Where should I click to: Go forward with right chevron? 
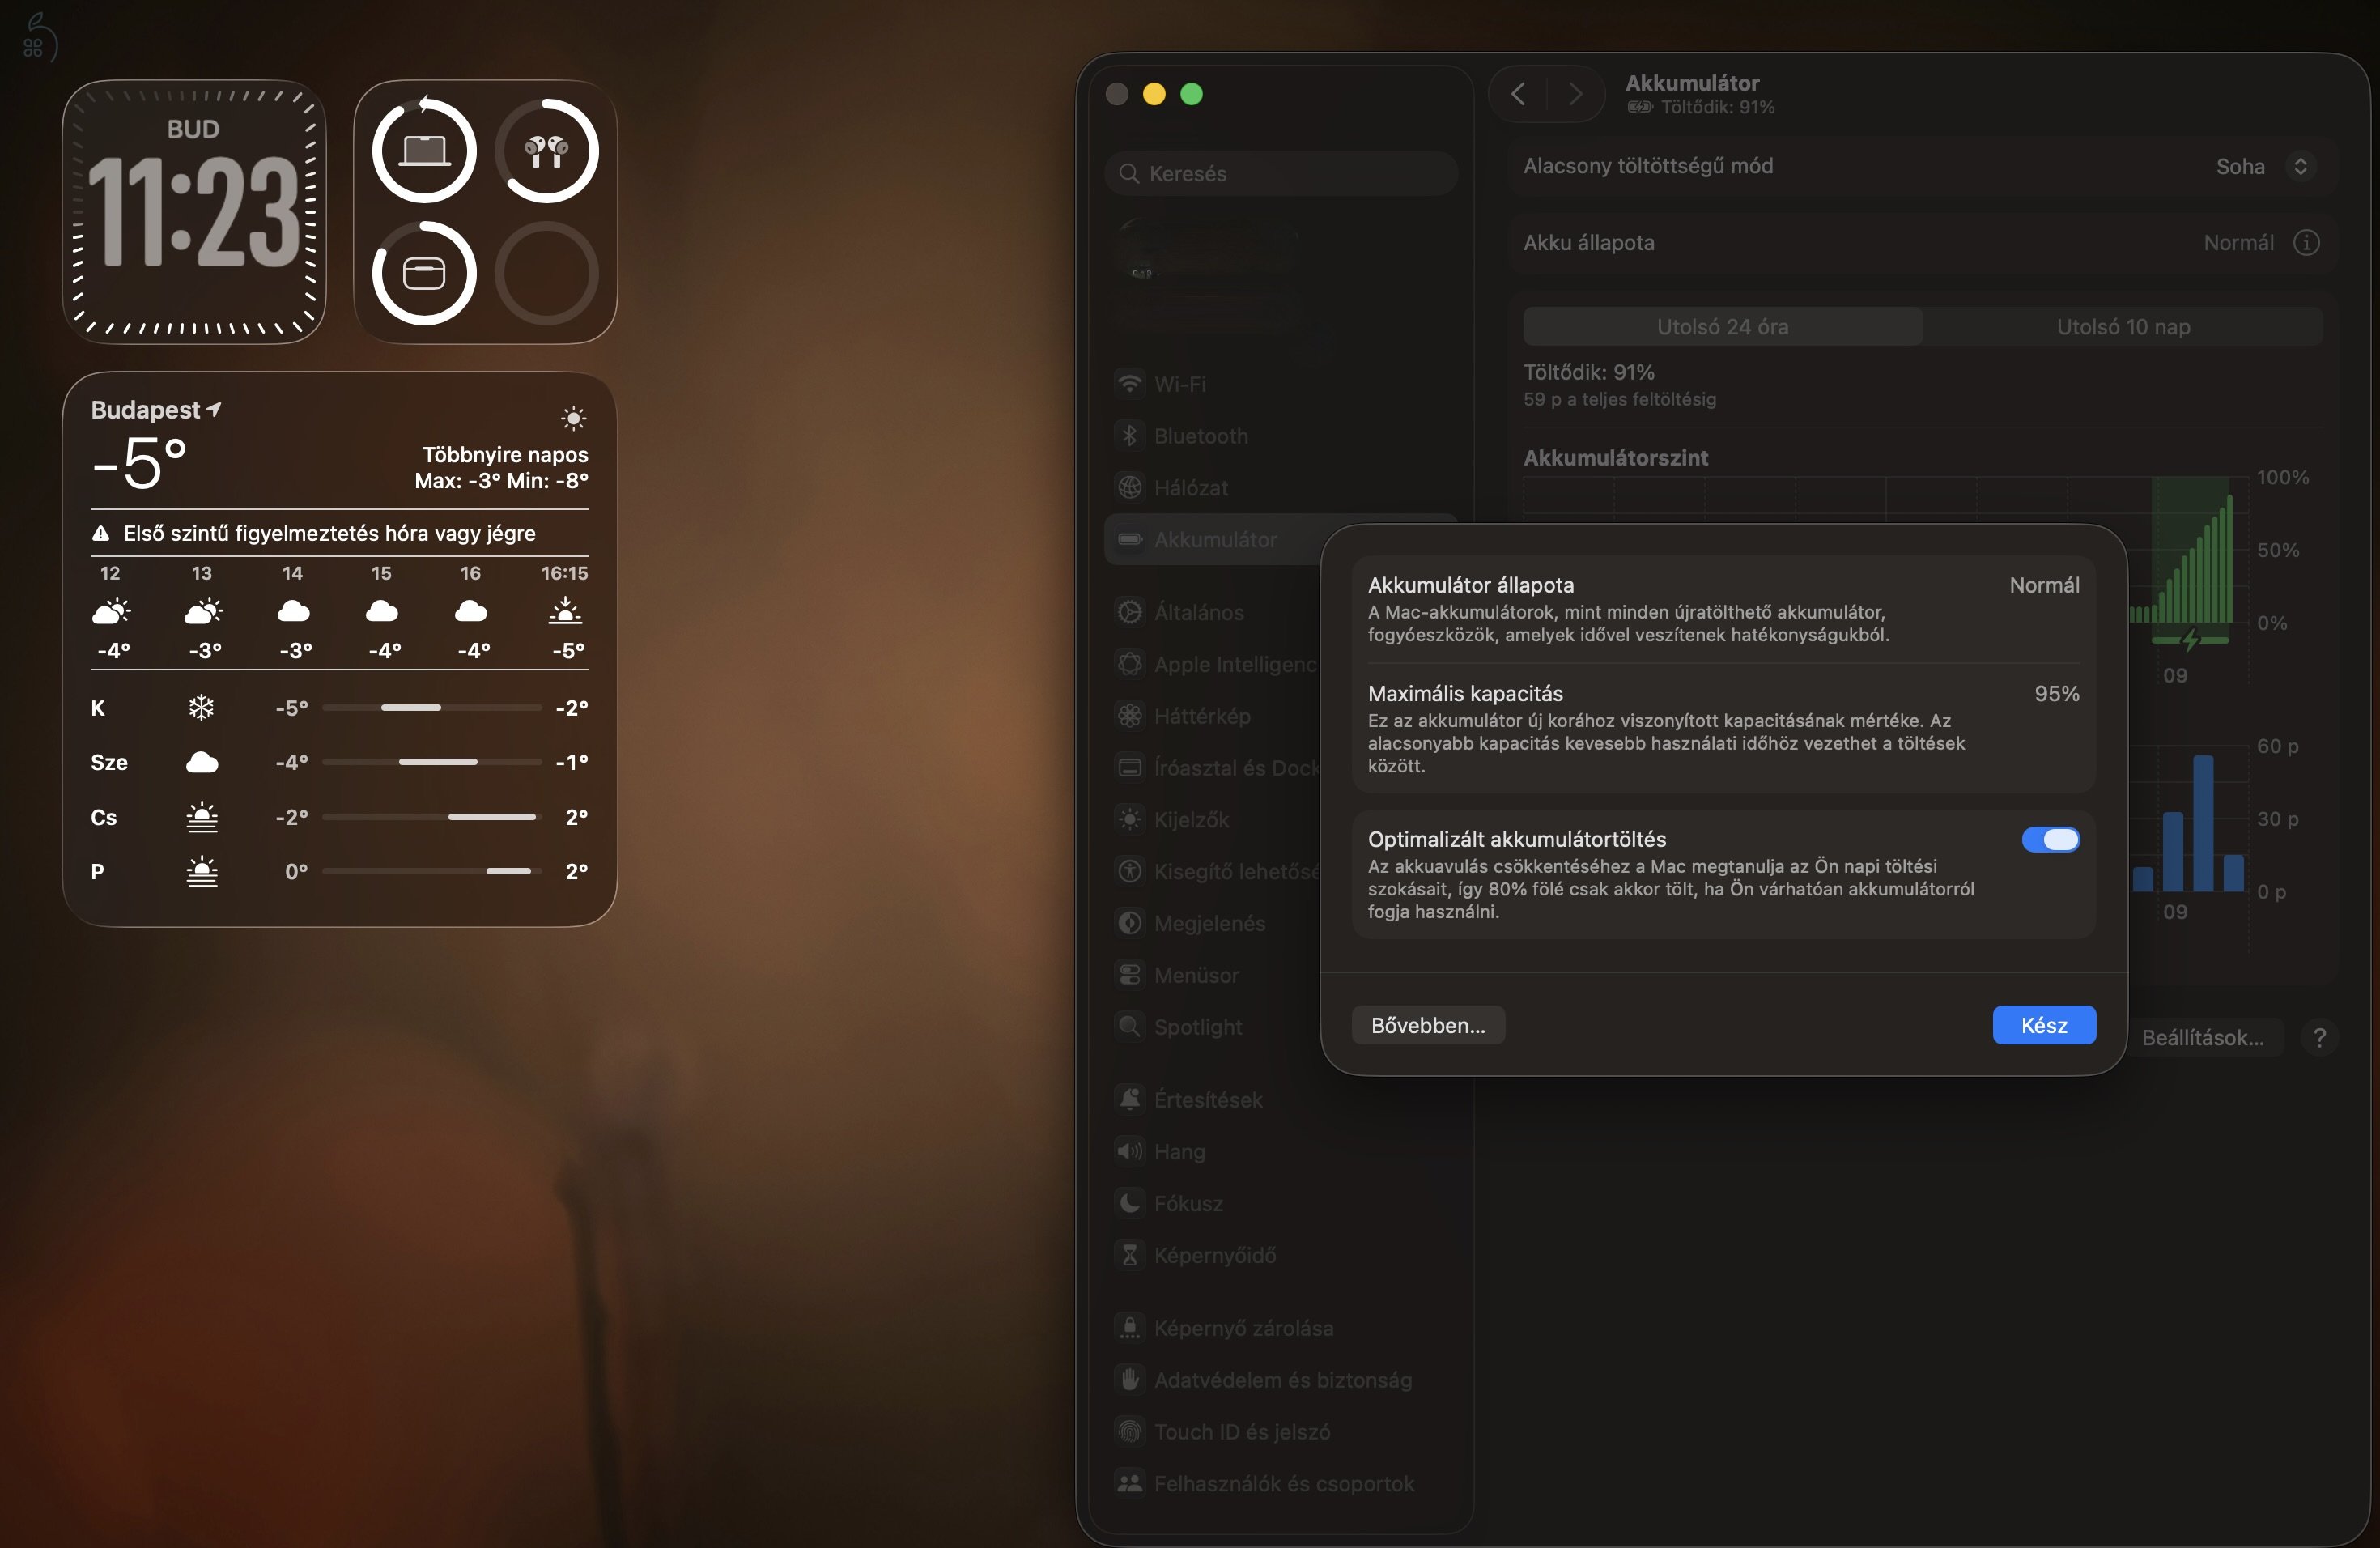click(x=1575, y=94)
